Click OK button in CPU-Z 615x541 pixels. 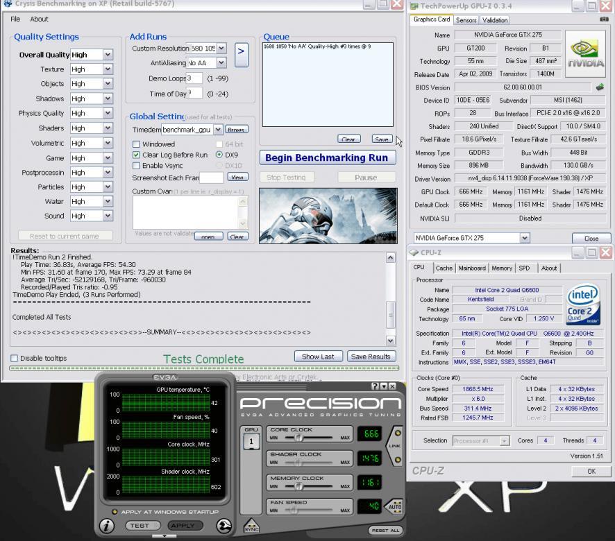pyautogui.click(x=591, y=471)
